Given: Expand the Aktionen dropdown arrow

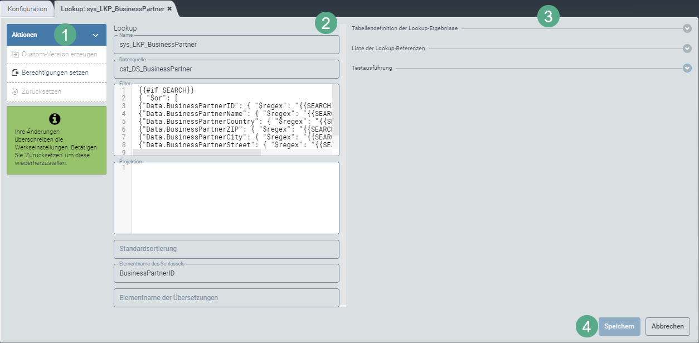Looking at the screenshot, I should point(96,35).
